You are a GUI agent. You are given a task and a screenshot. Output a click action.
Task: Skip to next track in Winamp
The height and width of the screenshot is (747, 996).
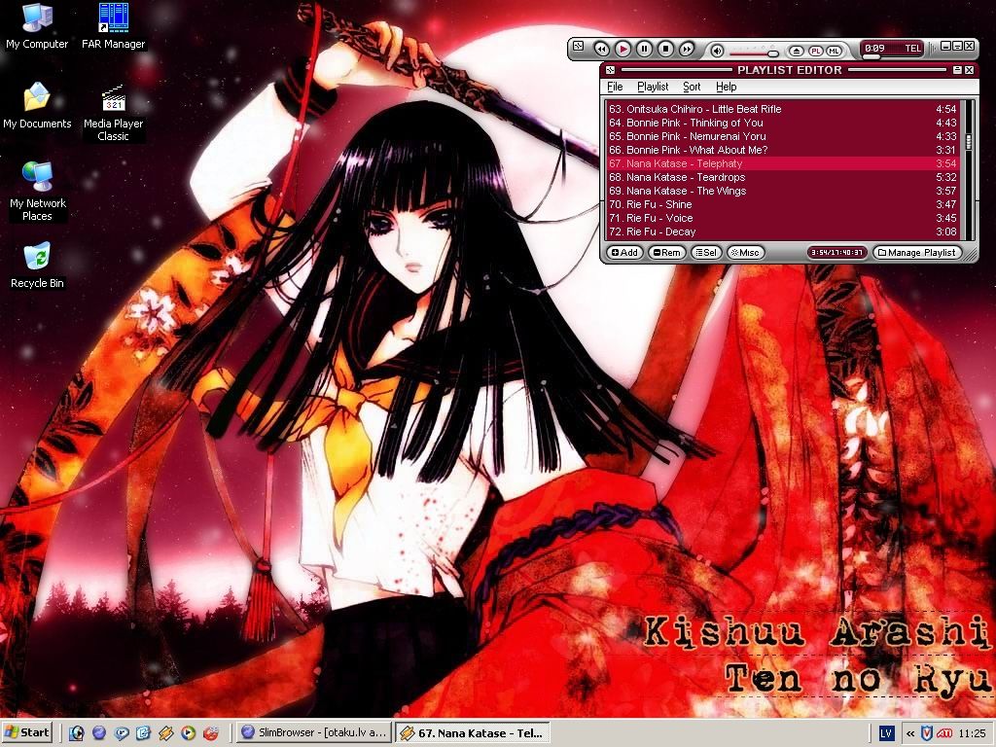687,49
